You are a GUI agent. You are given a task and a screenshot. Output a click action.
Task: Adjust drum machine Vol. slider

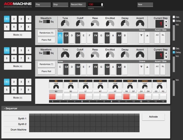click(x=174, y=87)
